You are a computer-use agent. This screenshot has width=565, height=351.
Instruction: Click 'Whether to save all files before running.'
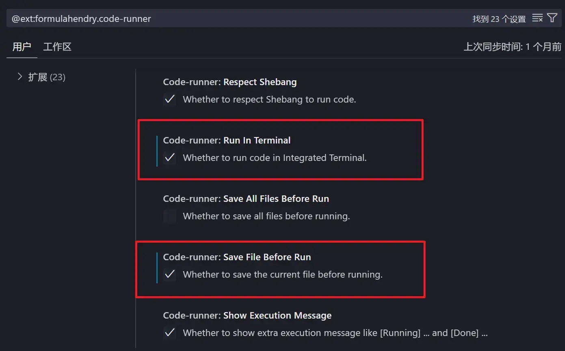(266, 216)
